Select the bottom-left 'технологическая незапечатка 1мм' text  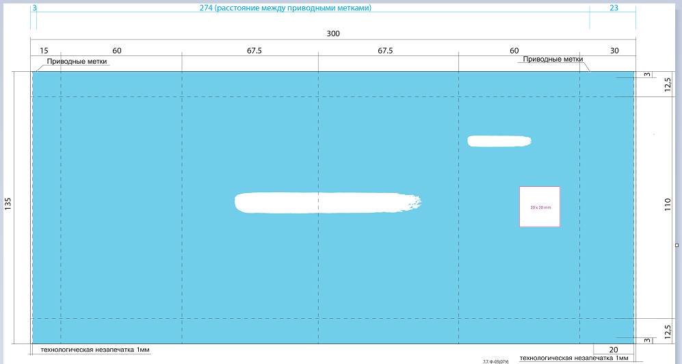[95, 350]
